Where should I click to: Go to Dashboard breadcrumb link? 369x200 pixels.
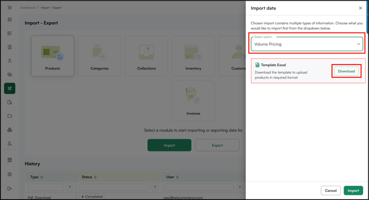pyautogui.click(x=28, y=8)
